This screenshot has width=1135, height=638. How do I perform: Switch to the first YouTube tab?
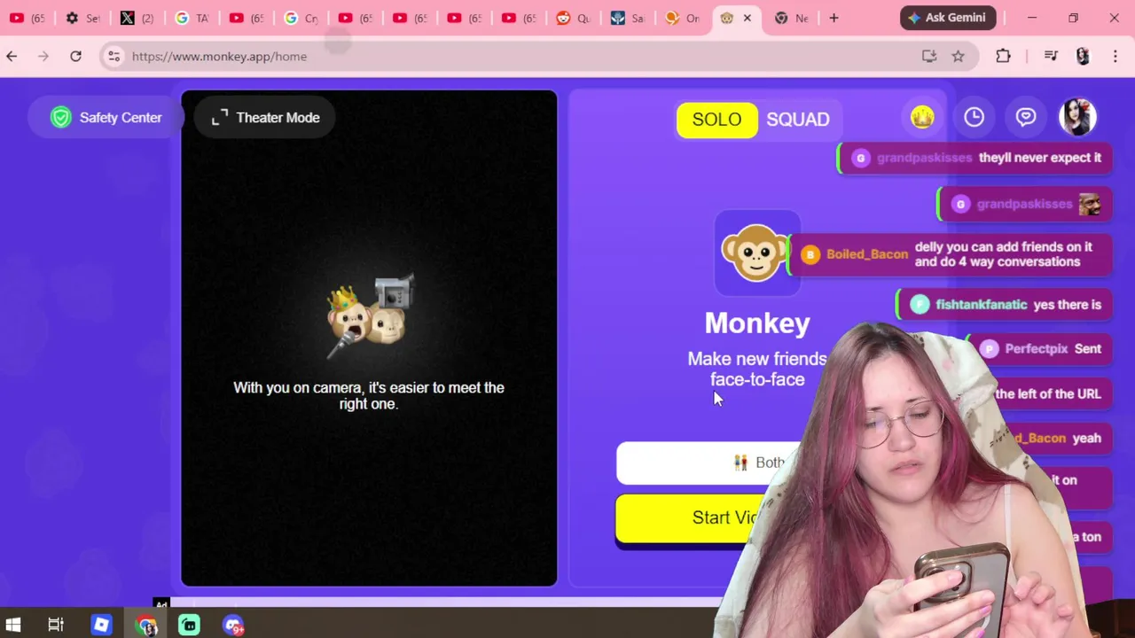[27, 18]
